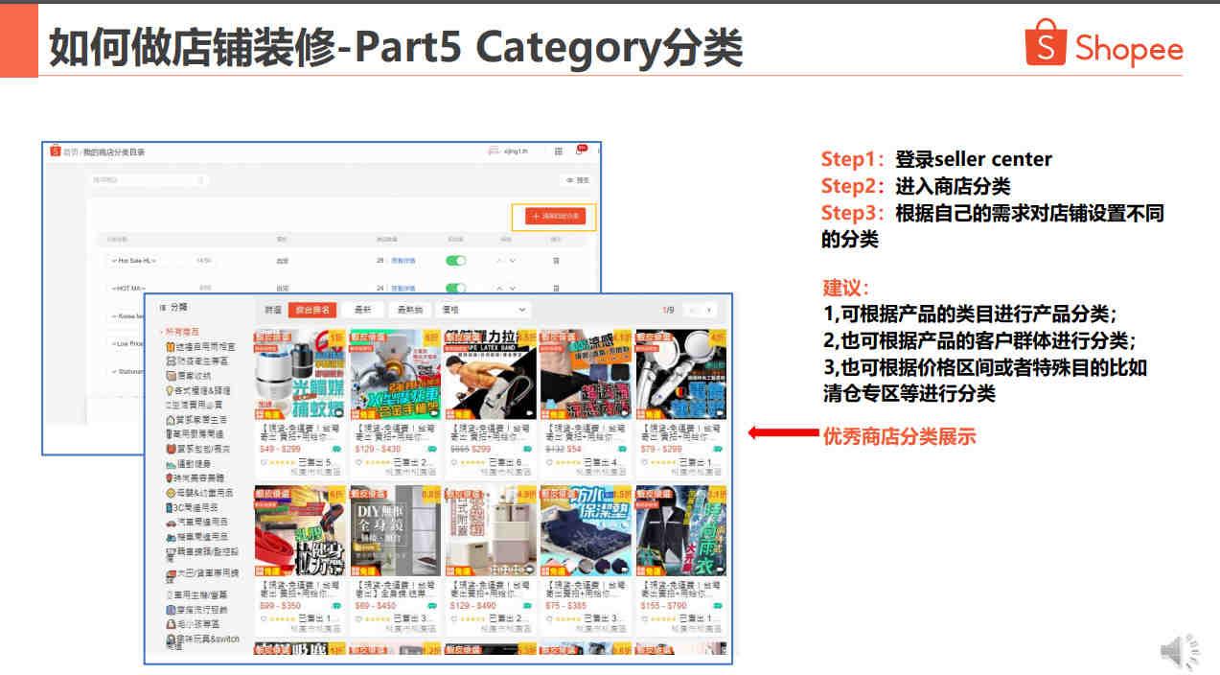
Task: Select the '3C' category in the sidebar
Action: [196, 507]
